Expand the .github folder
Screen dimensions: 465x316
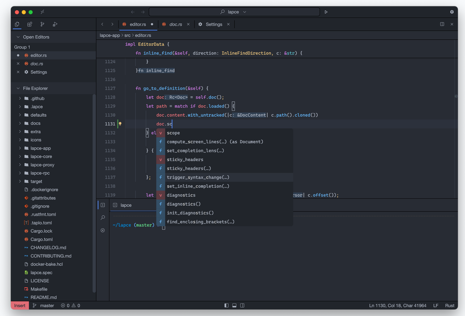point(20,99)
